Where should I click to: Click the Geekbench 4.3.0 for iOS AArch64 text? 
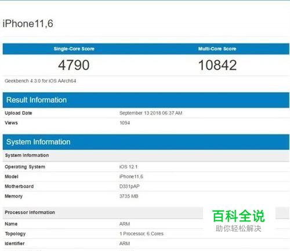pos(41,81)
